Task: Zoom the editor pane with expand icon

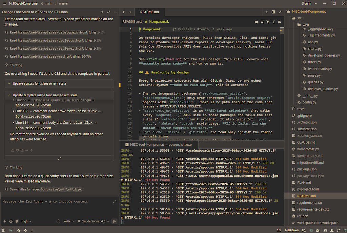Action: 280,12
